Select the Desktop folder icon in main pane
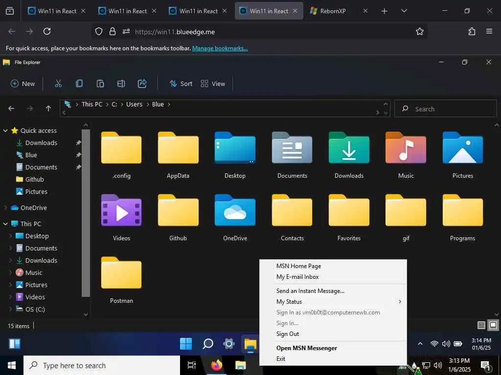This screenshot has height=375, width=501. coord(235,155)
